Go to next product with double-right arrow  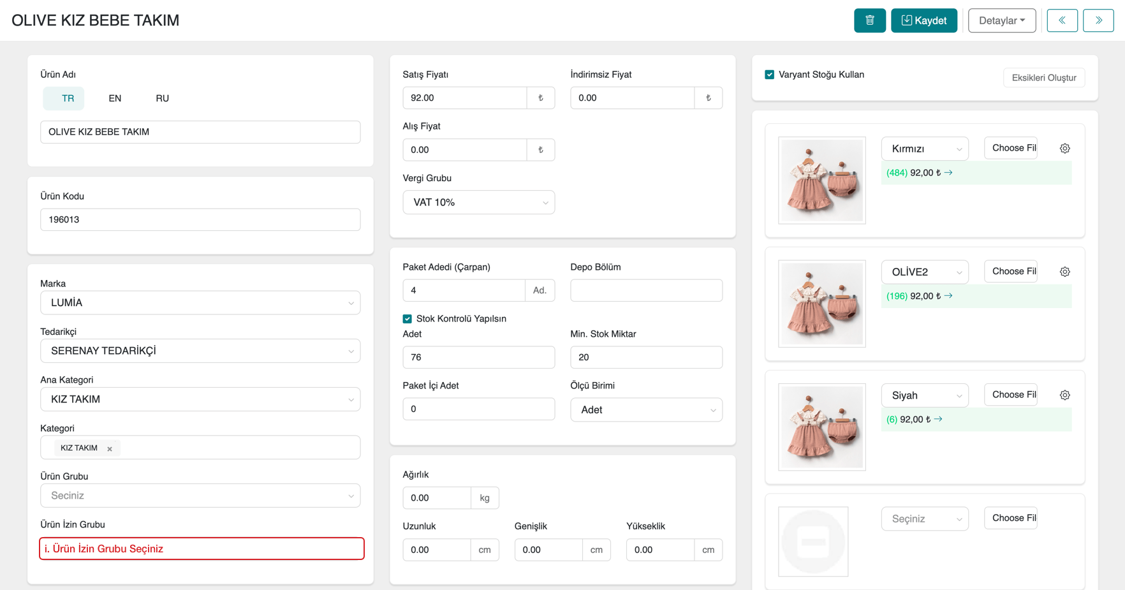click(x=1098, y=20)
